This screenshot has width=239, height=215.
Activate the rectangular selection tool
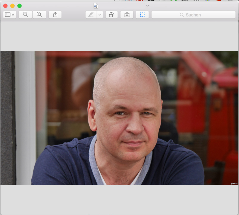(142, 14)
